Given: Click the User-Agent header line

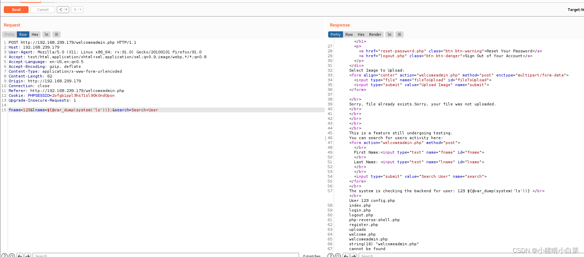Looking at the screenshot, I should point(105,52).
